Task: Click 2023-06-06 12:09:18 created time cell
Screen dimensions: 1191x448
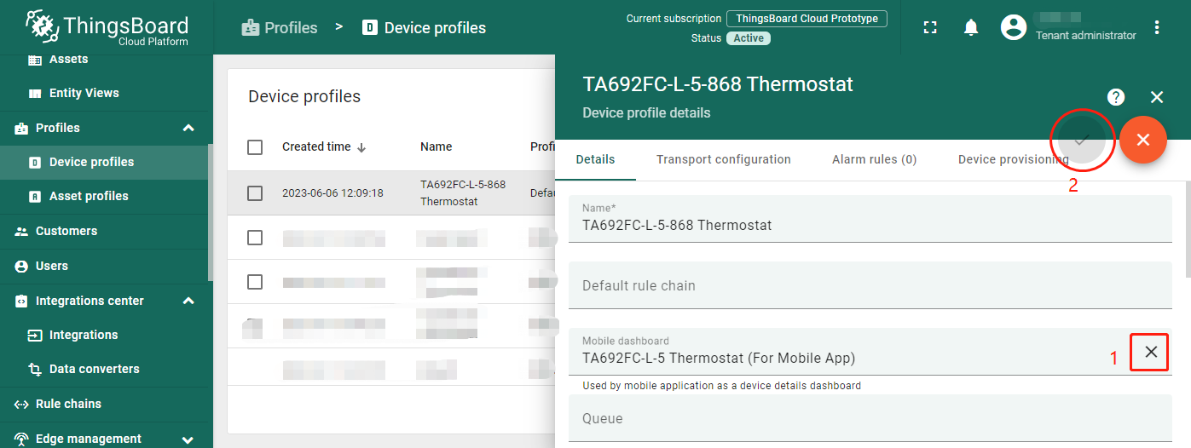Action: pos(332,193)
